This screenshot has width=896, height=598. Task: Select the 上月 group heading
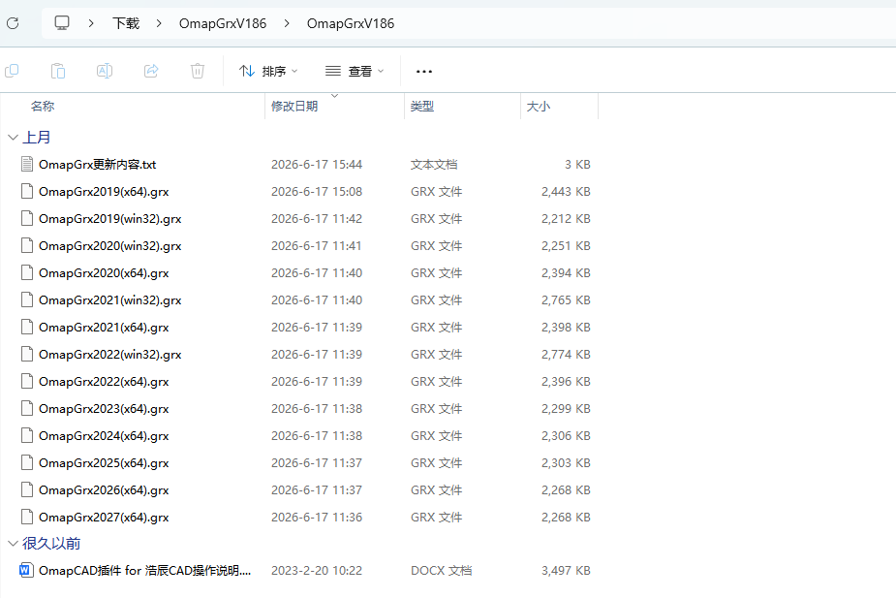point(37,138)
